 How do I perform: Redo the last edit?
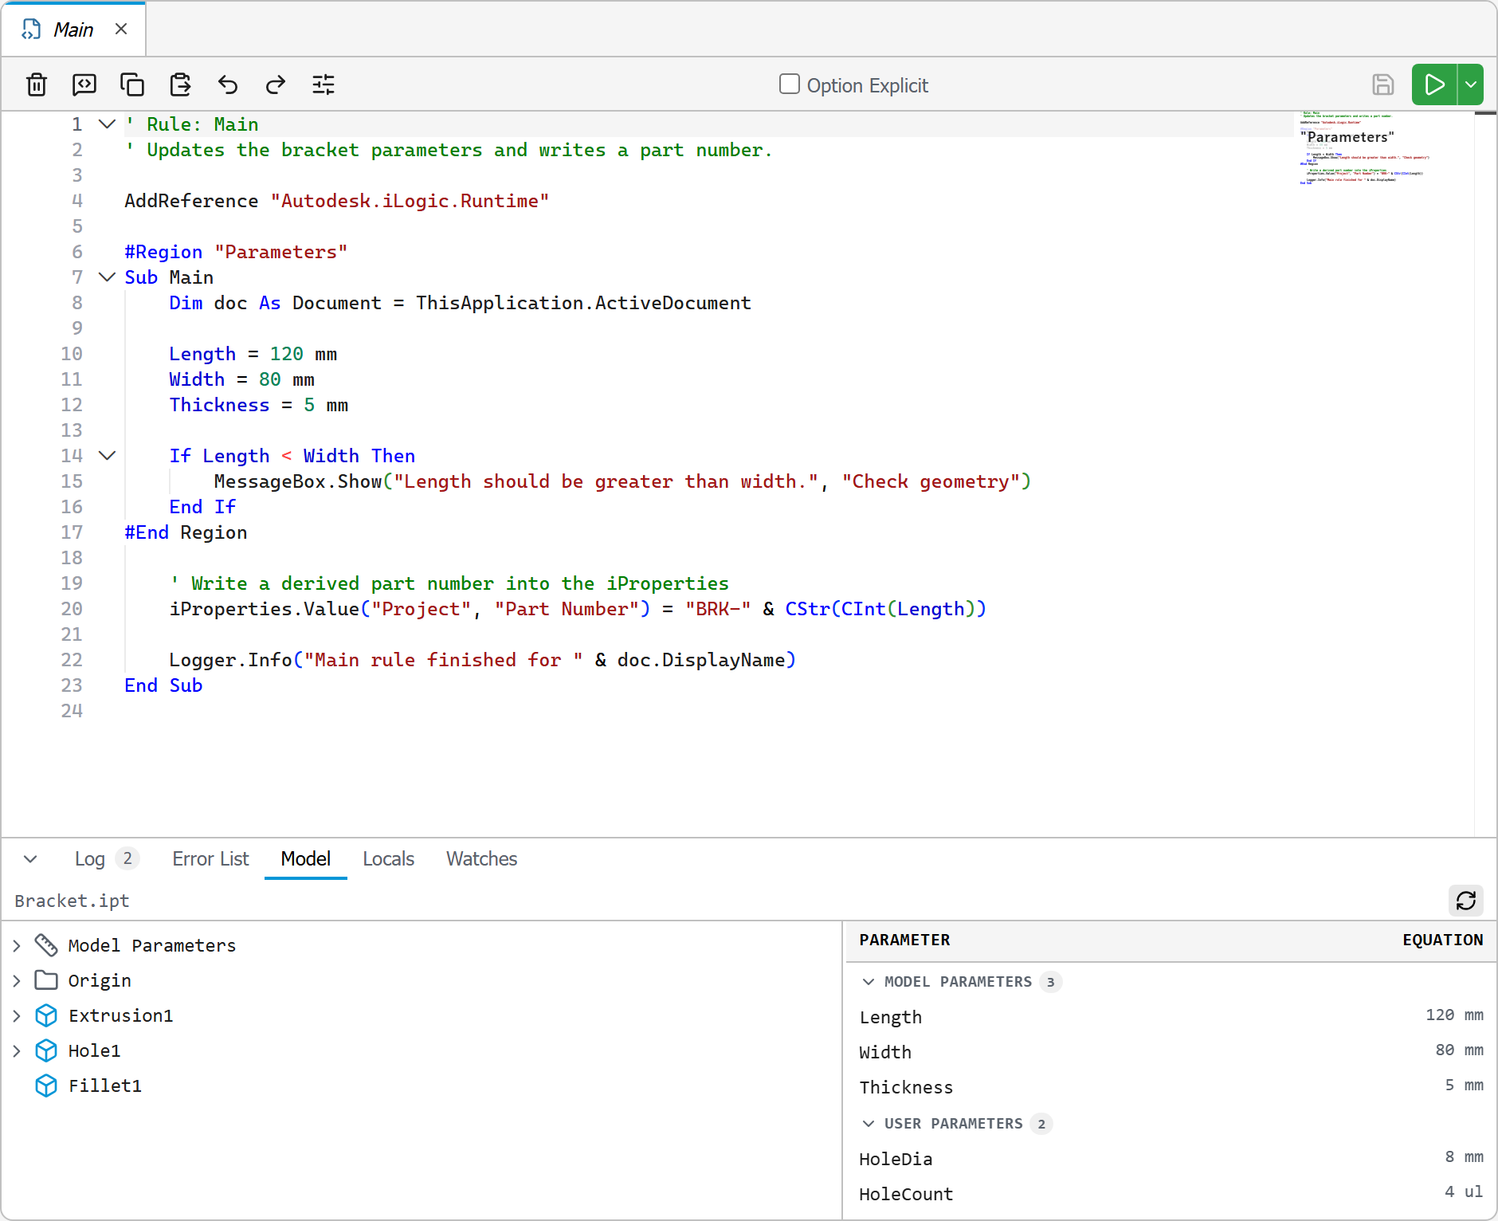click(x=276, y=84)
